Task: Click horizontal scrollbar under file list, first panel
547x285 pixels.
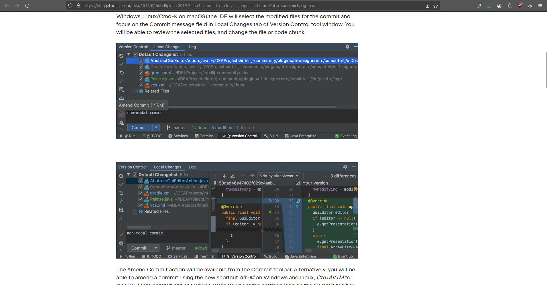Action: point(252,107)
